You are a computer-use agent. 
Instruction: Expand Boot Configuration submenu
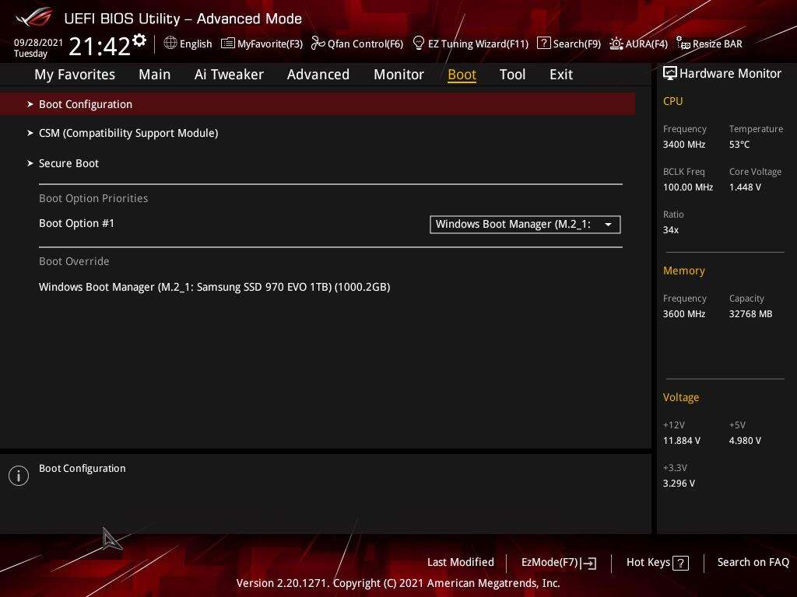[x=86, y=104]
